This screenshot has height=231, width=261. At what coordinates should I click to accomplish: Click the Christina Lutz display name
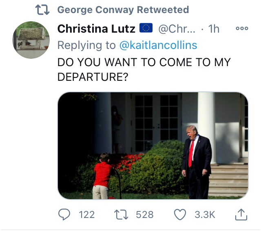tap(97, 29)
